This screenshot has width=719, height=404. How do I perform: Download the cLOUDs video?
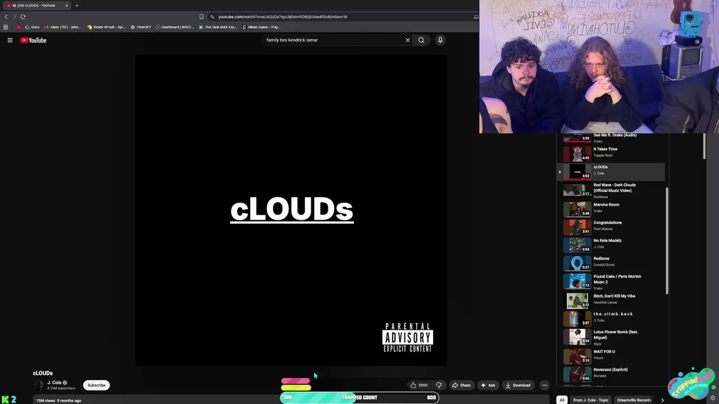coord(518,385)
